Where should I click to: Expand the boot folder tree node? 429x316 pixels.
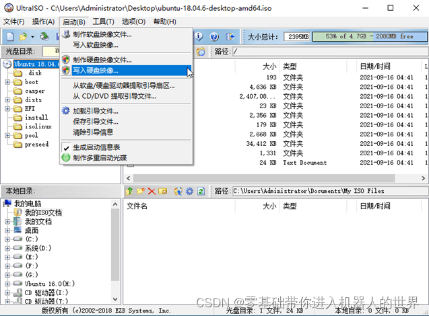tap(7, 82)
